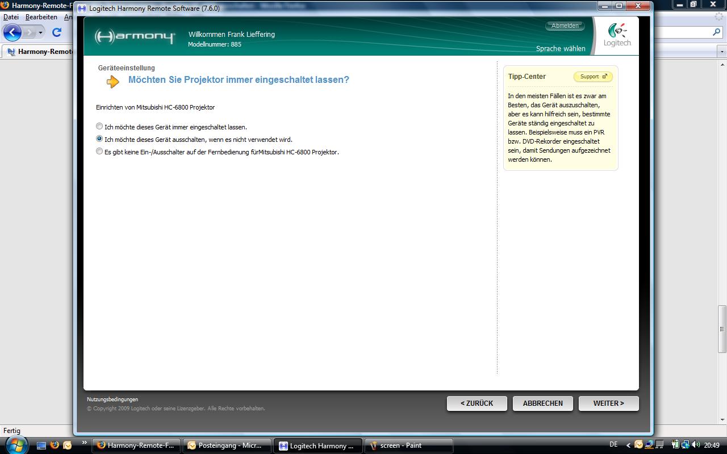Expand quick launch overflow chevron
The image size is (727, 454).
pyautogui.click(x=85, y=443)
